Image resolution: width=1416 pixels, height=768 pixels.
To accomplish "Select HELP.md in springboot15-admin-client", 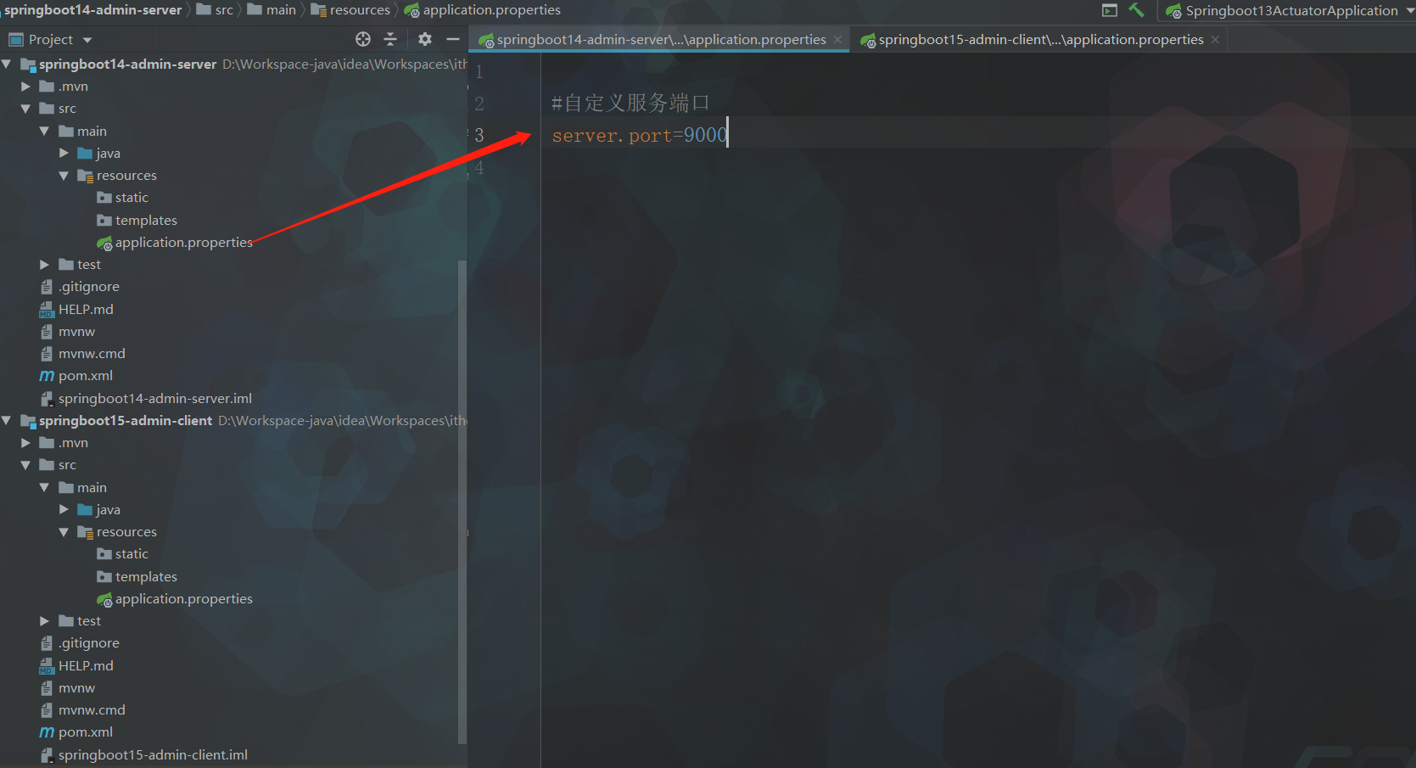I will pyautogui.click(x=76, y=666).
